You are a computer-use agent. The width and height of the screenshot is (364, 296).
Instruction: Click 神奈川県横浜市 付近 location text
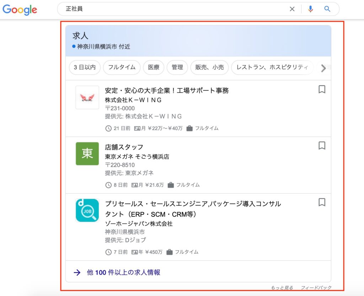tap(103, 47)
